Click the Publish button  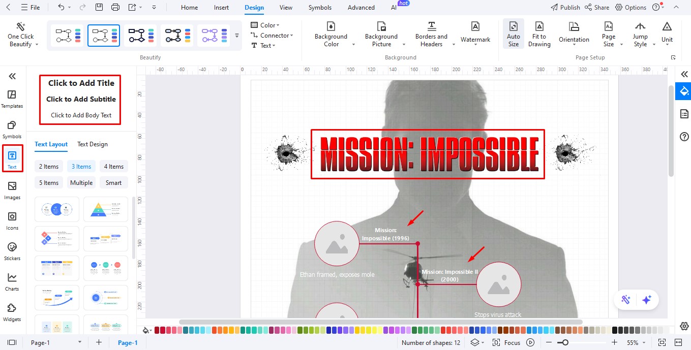[x=565, y=8]
